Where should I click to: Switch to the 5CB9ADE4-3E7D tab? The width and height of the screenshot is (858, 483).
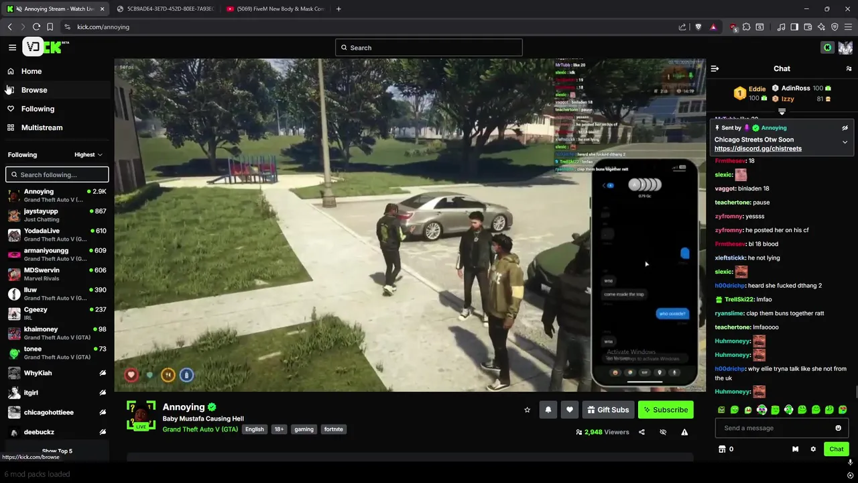click(x=165, y=9)
